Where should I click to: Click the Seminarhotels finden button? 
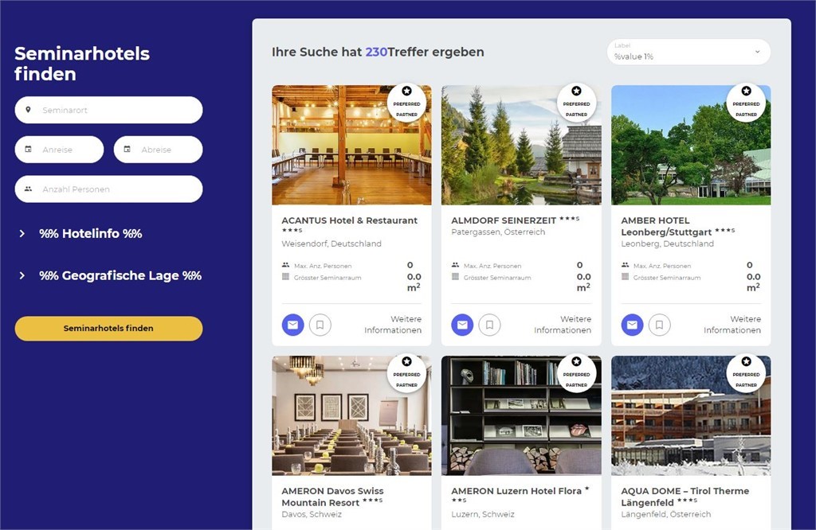point(108,329)
